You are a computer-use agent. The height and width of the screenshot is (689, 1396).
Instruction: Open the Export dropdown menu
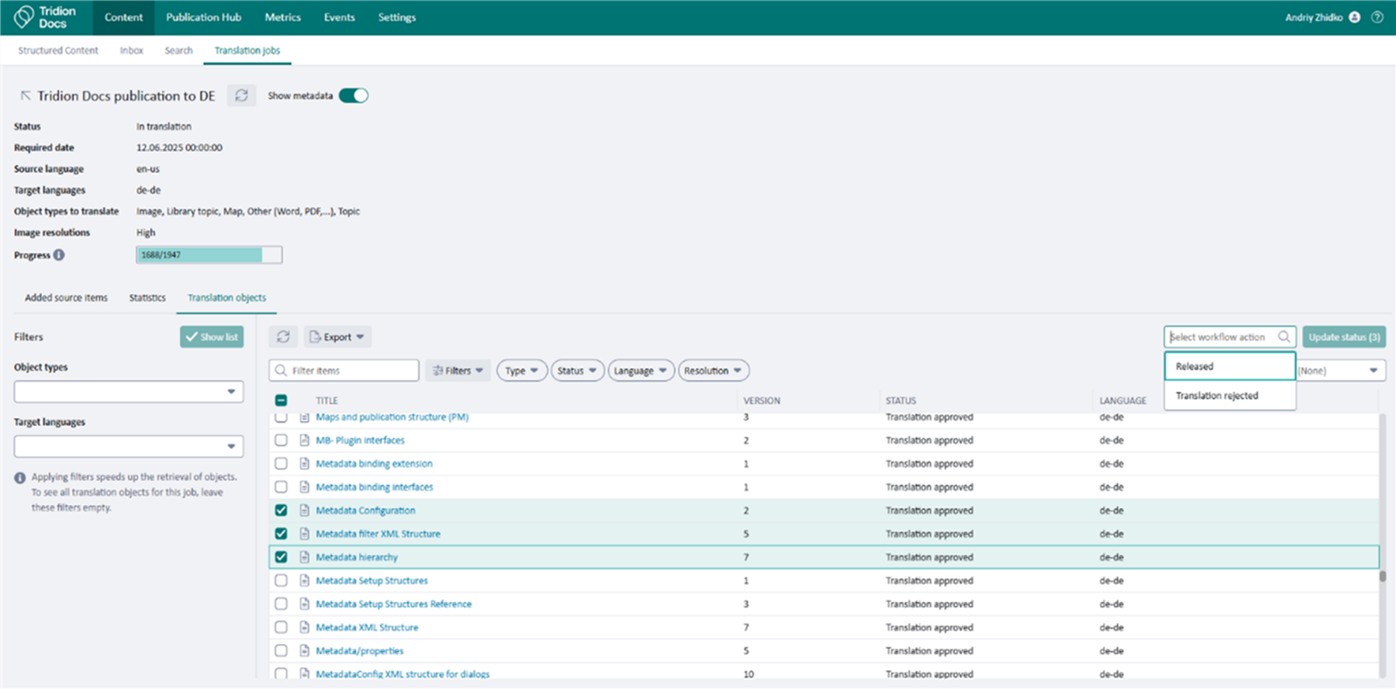pyautogui.click(x=337, y=337)
